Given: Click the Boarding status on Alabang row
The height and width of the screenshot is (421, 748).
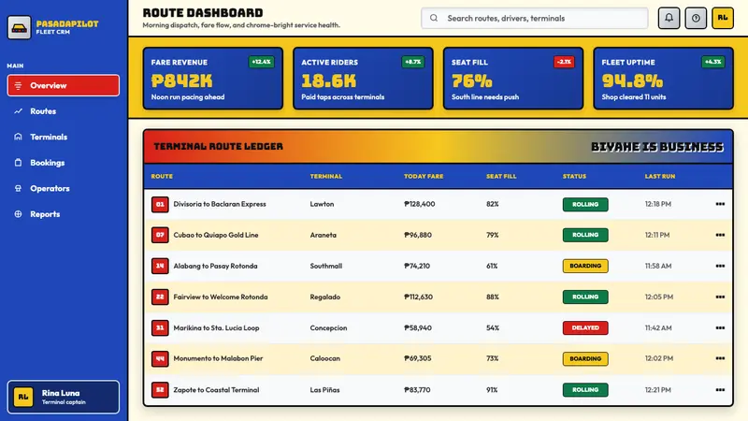Looking at the screenshot, I should point(585,266).
